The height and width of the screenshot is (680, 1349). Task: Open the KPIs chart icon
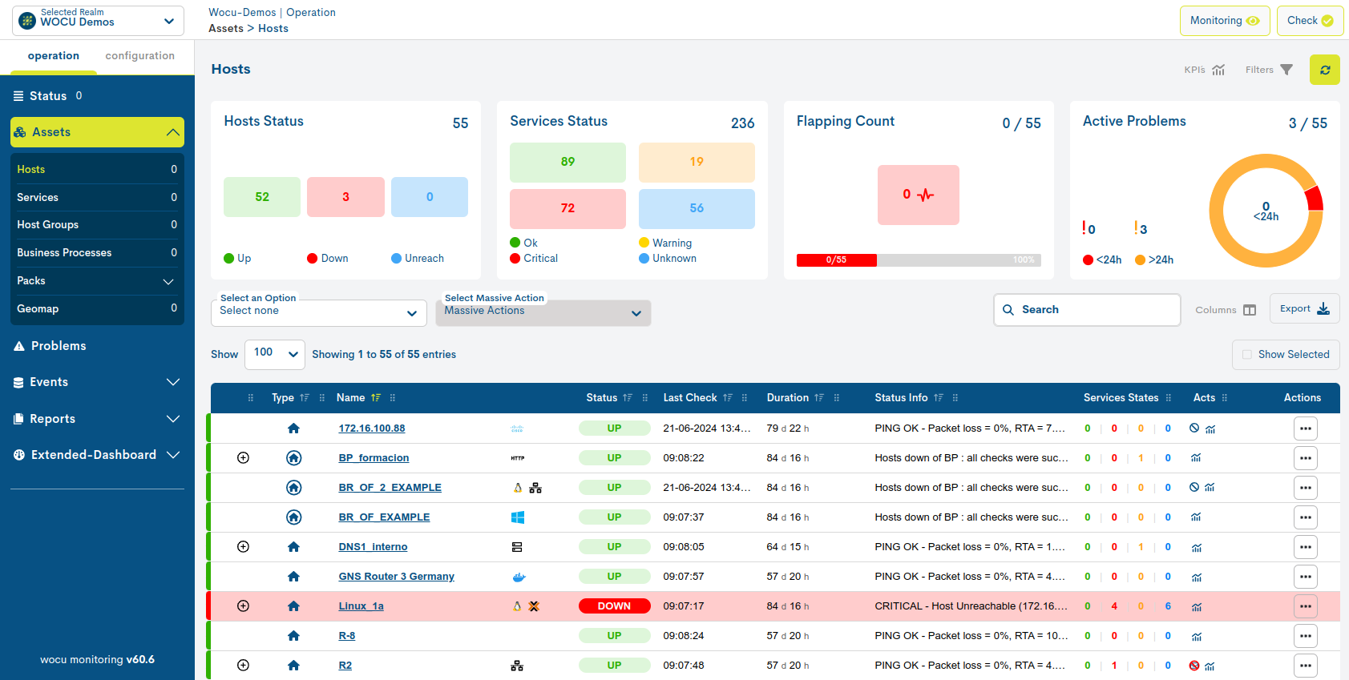[x=1218, y=70]
